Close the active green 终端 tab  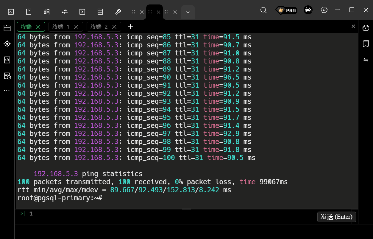38,27
